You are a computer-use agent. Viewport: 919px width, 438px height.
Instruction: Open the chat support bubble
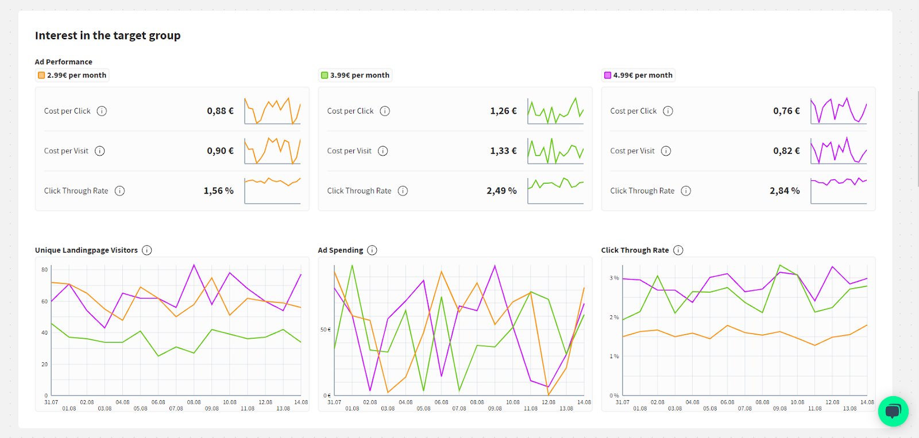click(x=893, y=411)
